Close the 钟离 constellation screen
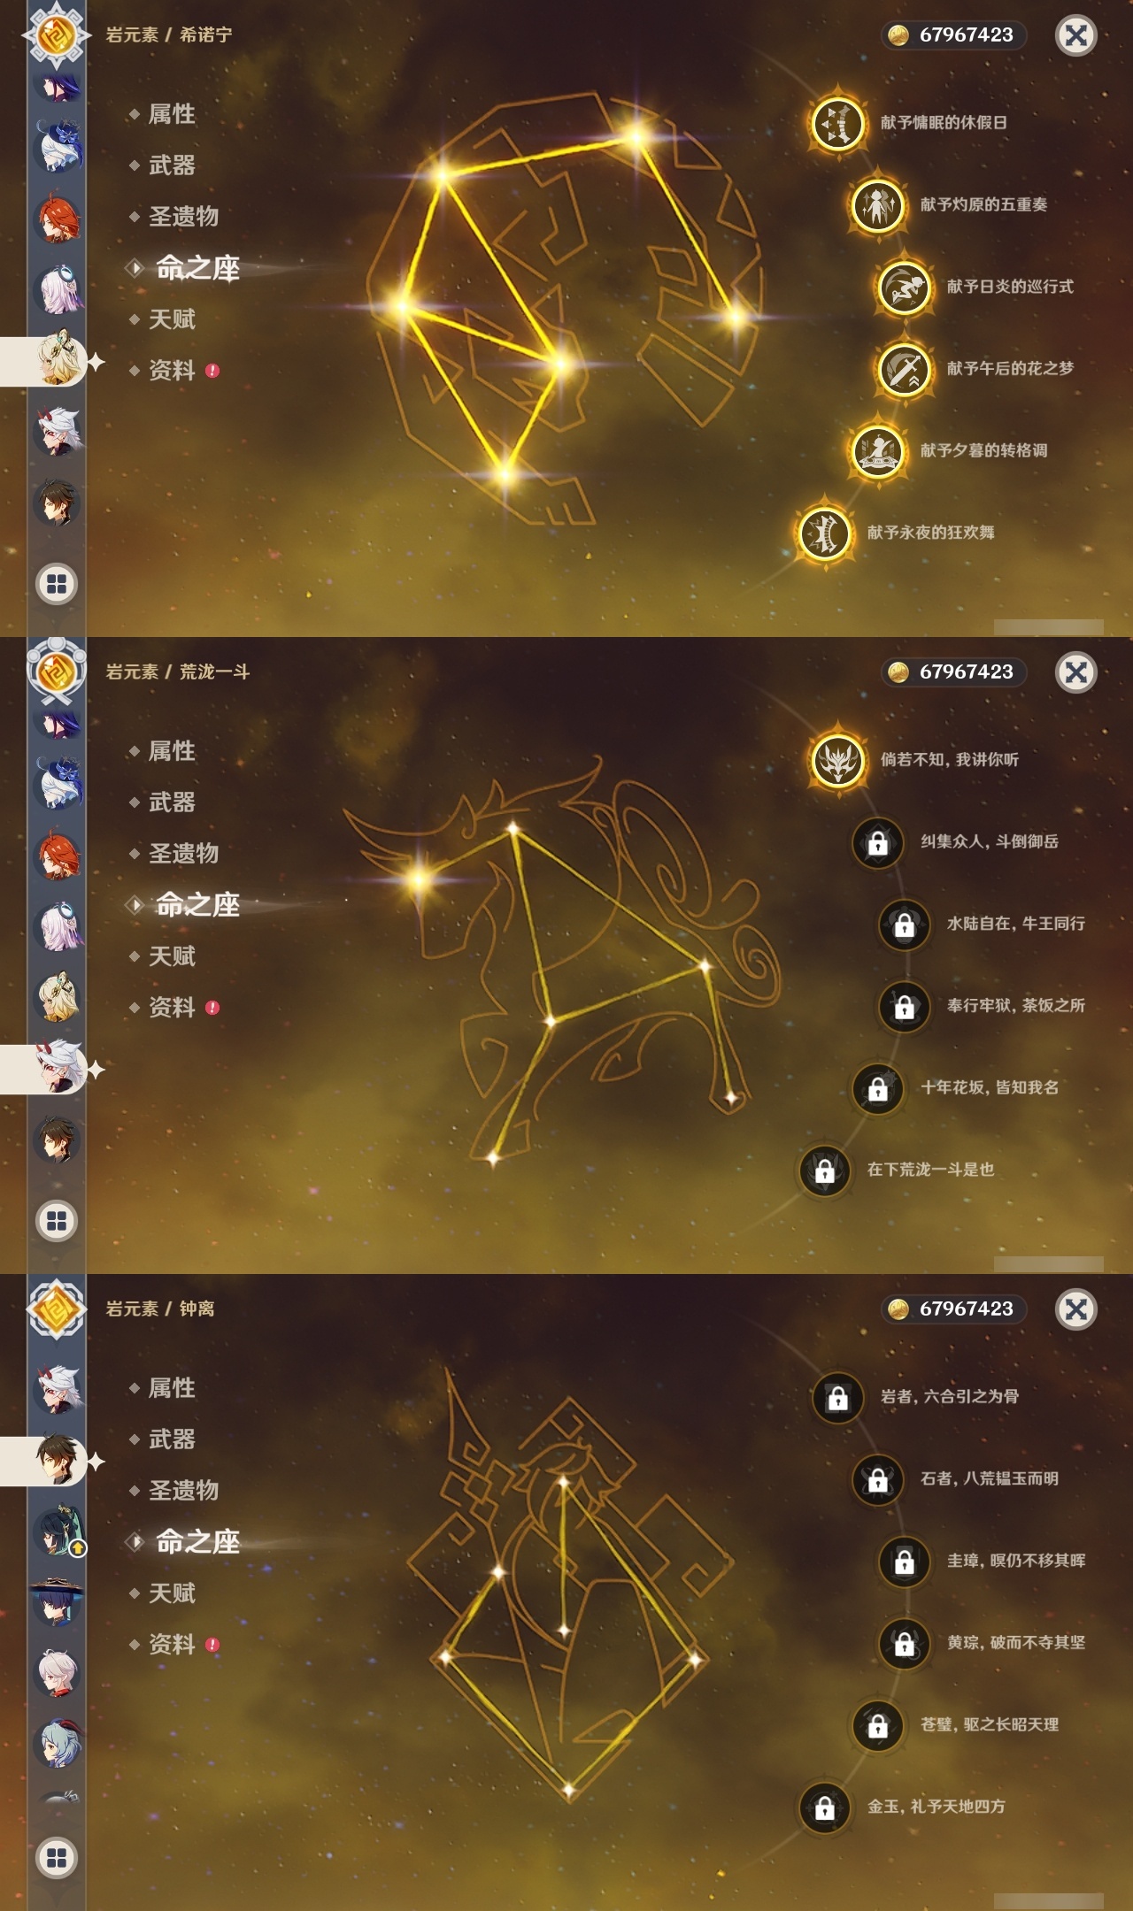The width and height of the screenshot is (1133, 1911). (x=1076, y=1309)
